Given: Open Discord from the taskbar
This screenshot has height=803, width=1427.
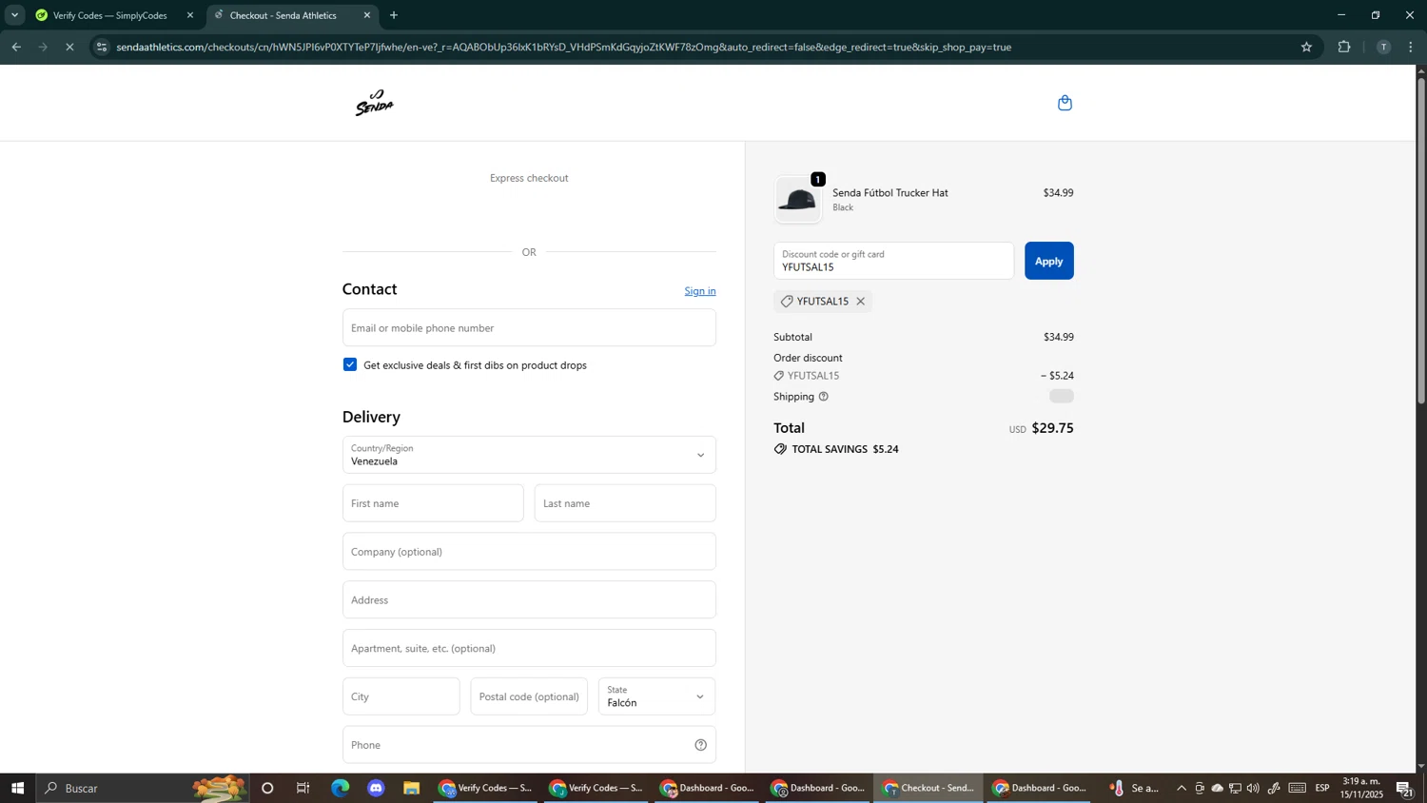Looking at the screenshot, I should point(376,788).
